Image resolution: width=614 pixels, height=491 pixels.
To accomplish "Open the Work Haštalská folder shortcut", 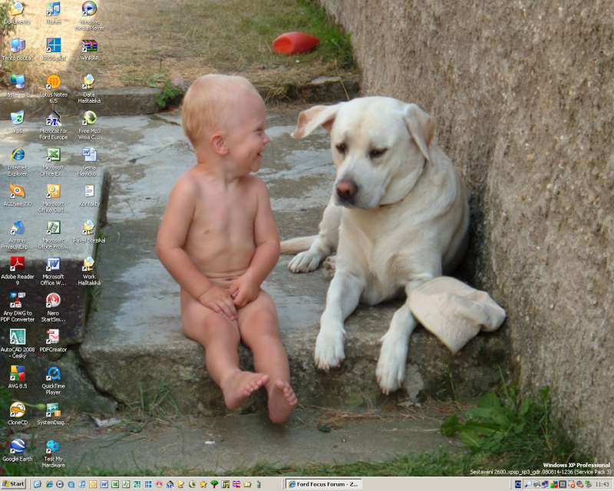I will (90, 265).
